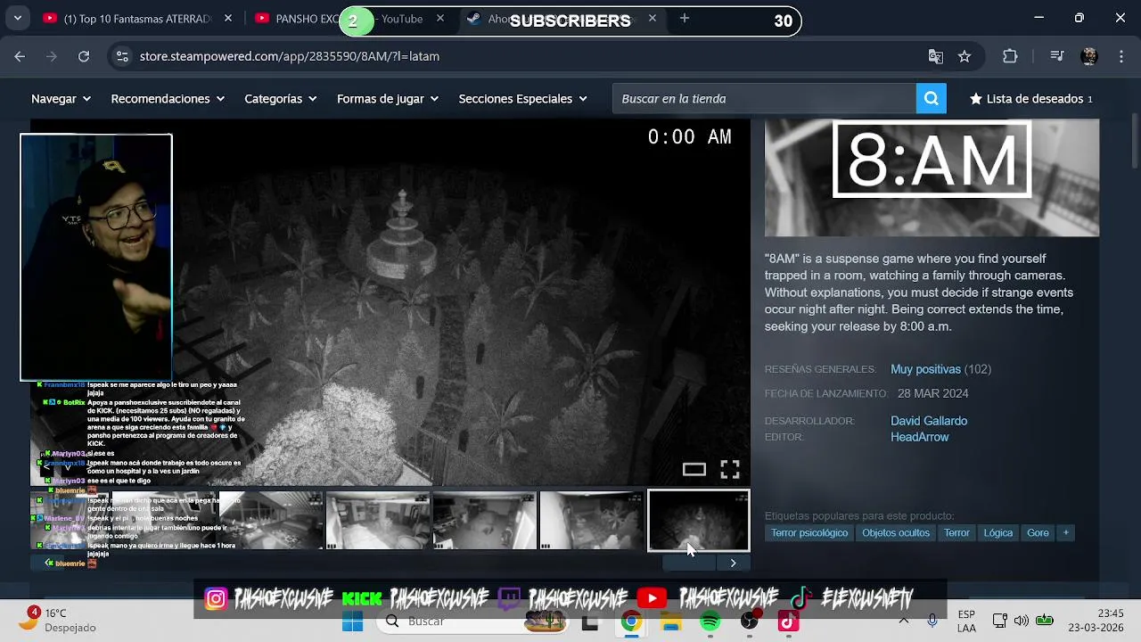Open publisher HeadArrow link

pos(919,437)
